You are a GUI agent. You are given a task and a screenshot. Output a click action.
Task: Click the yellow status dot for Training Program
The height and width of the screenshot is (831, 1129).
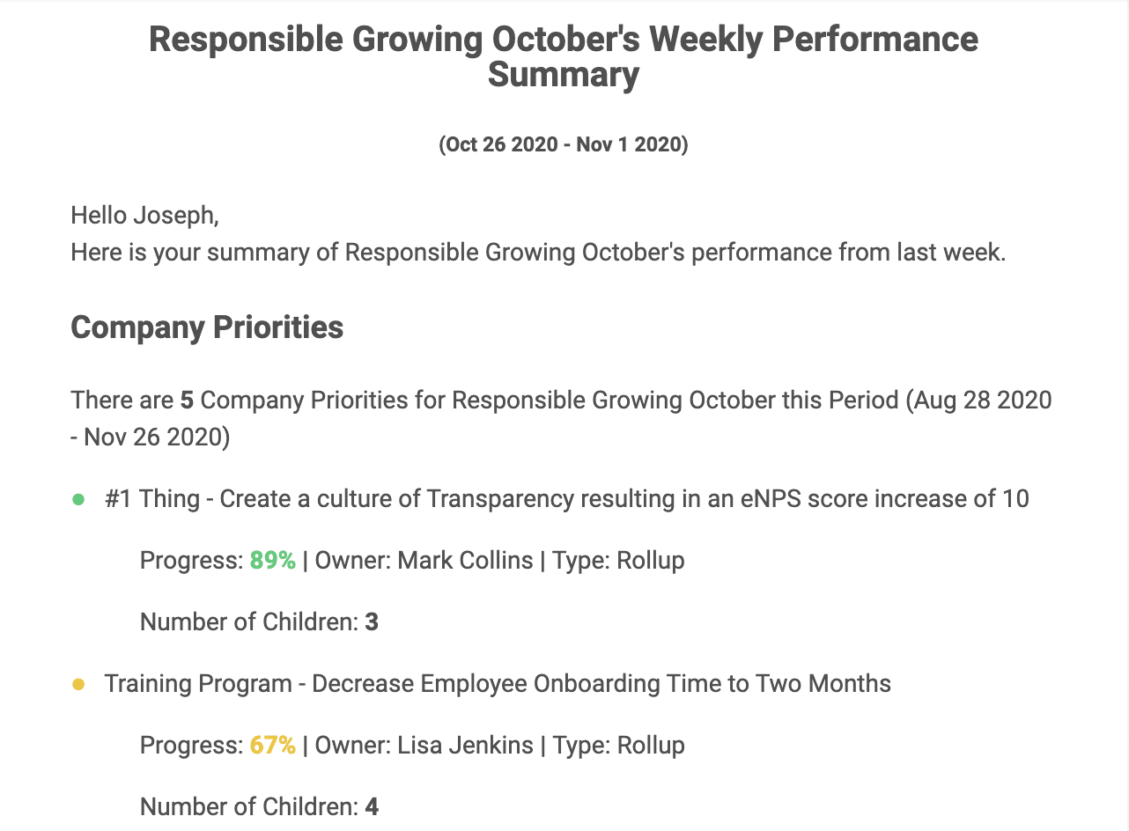click(x=77, y=685)
